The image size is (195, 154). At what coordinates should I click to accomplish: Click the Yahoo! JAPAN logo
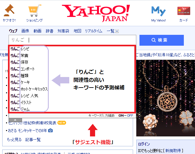[96, 13]
